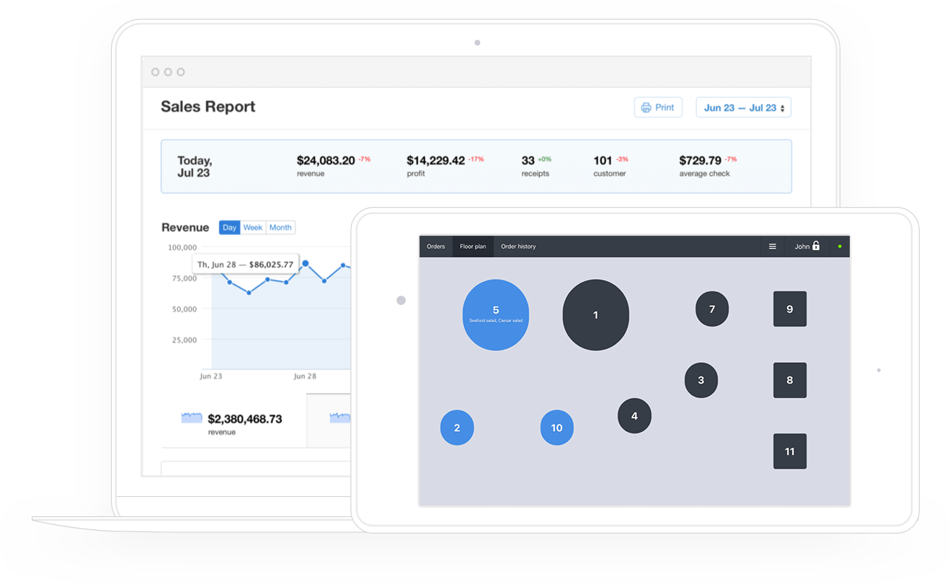Open the Orders tab on the tablet
Viewport: 950px width, 587px height.
click(x=435, y=246)
